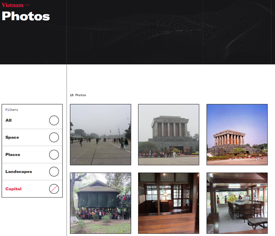Open the gray mausoleum with queue photo
Image resolution: width=275 pixels, height=236 pixels.
[x=169, y=135]
